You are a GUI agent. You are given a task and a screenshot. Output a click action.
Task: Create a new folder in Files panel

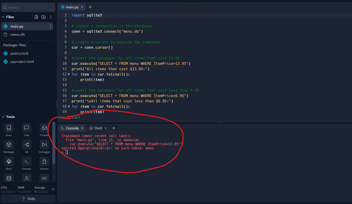click(43, 16)
